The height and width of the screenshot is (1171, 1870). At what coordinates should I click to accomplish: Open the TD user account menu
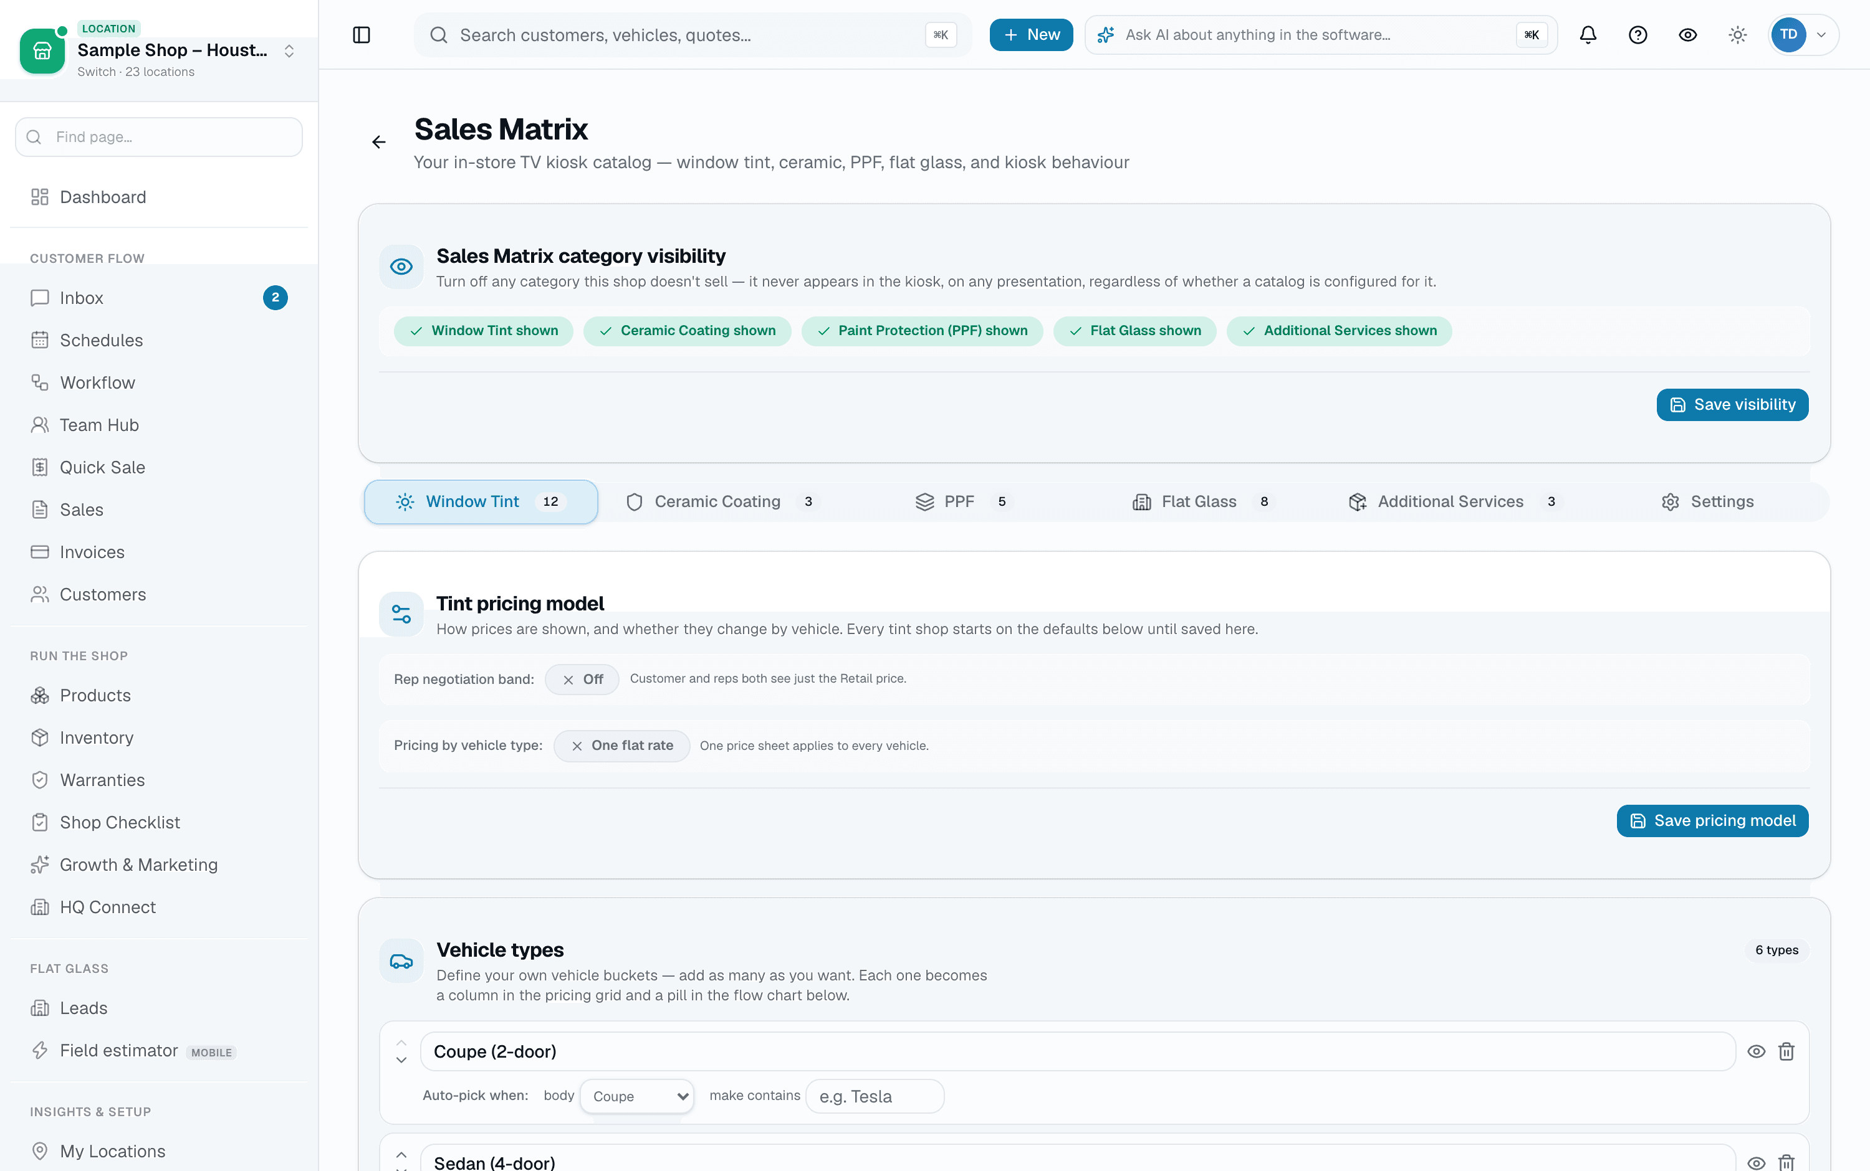coord(1803,35)
